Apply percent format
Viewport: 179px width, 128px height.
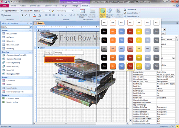coord(62,15)
